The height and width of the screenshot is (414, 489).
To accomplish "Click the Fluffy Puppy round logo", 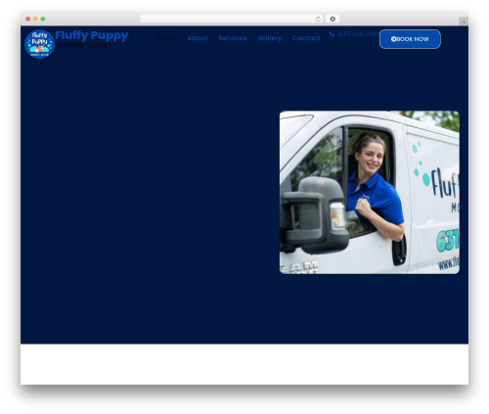I will pyautogui.click(x=39, y=44).
